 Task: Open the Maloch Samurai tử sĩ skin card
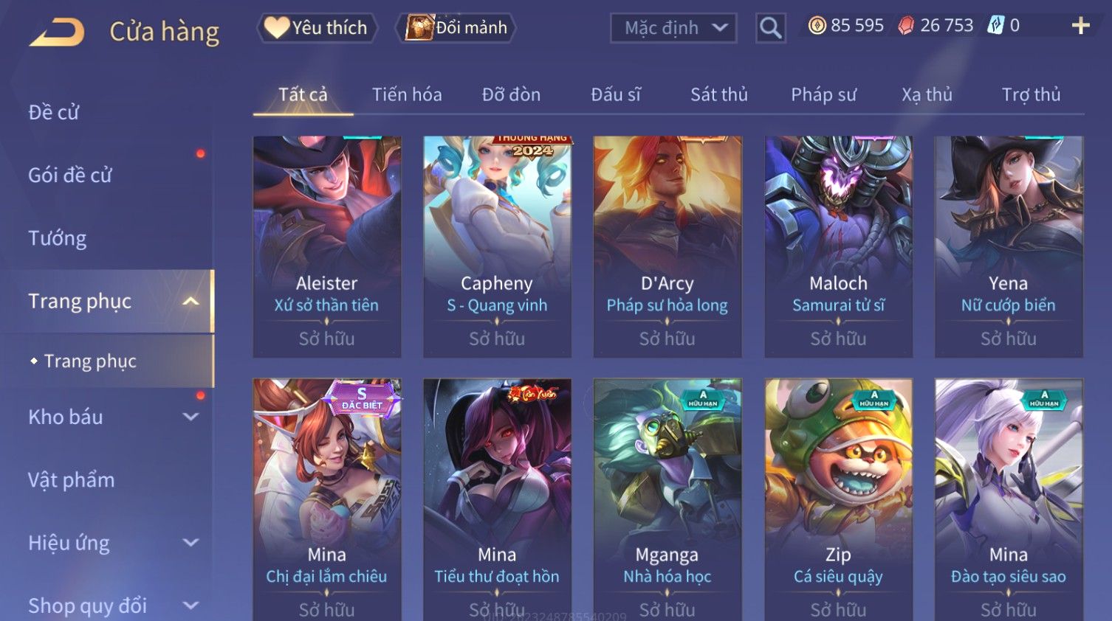[x=838, y=247]
